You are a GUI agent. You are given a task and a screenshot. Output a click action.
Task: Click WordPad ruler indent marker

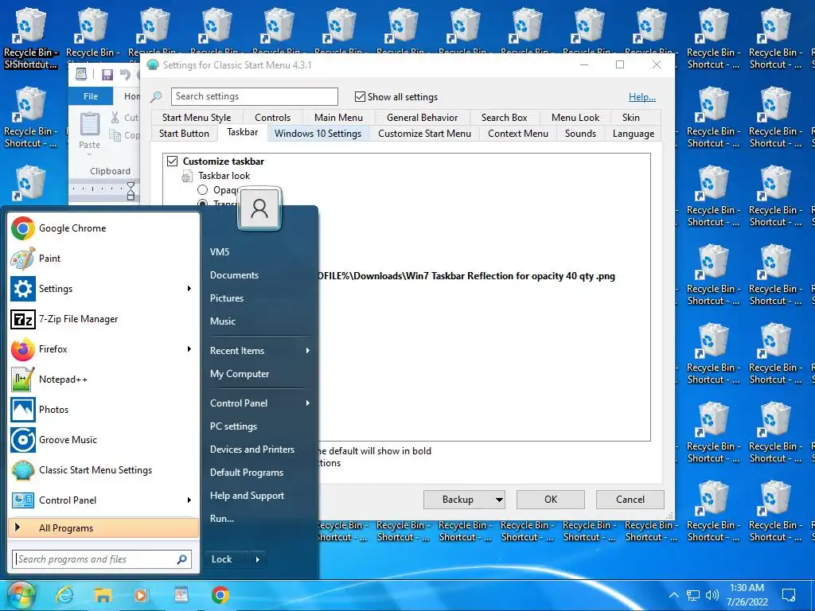coord(131,191)
